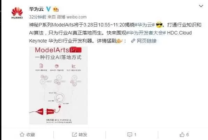Click the 收藏 collect label
Viewport: 208px width, 140px height.
[x=31, y=135]
